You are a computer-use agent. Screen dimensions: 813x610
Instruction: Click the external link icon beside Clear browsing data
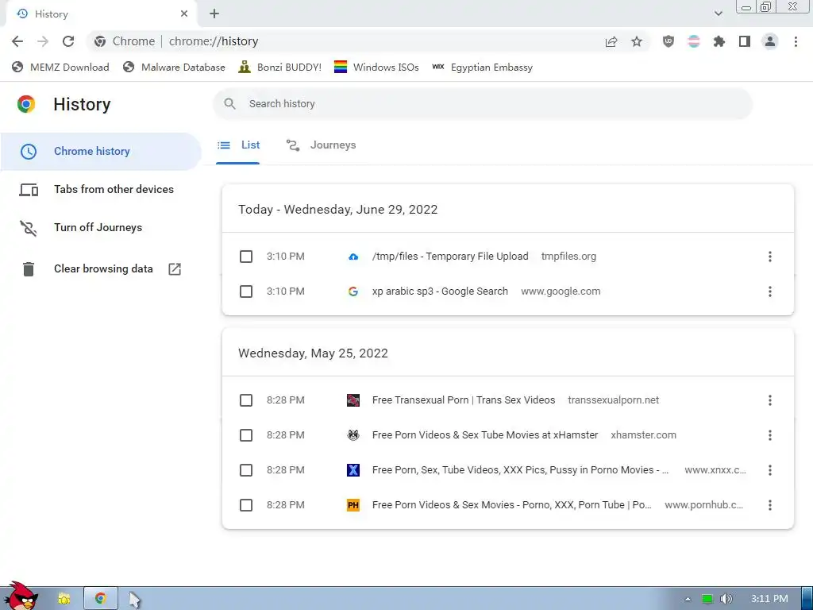(175, 268)
